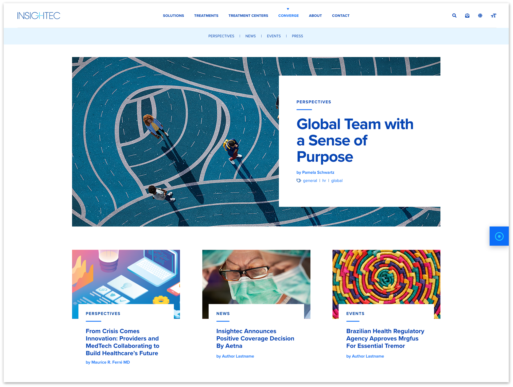513x387 pixels.
Task: Open the search icon in header
Action: (454, 15)
